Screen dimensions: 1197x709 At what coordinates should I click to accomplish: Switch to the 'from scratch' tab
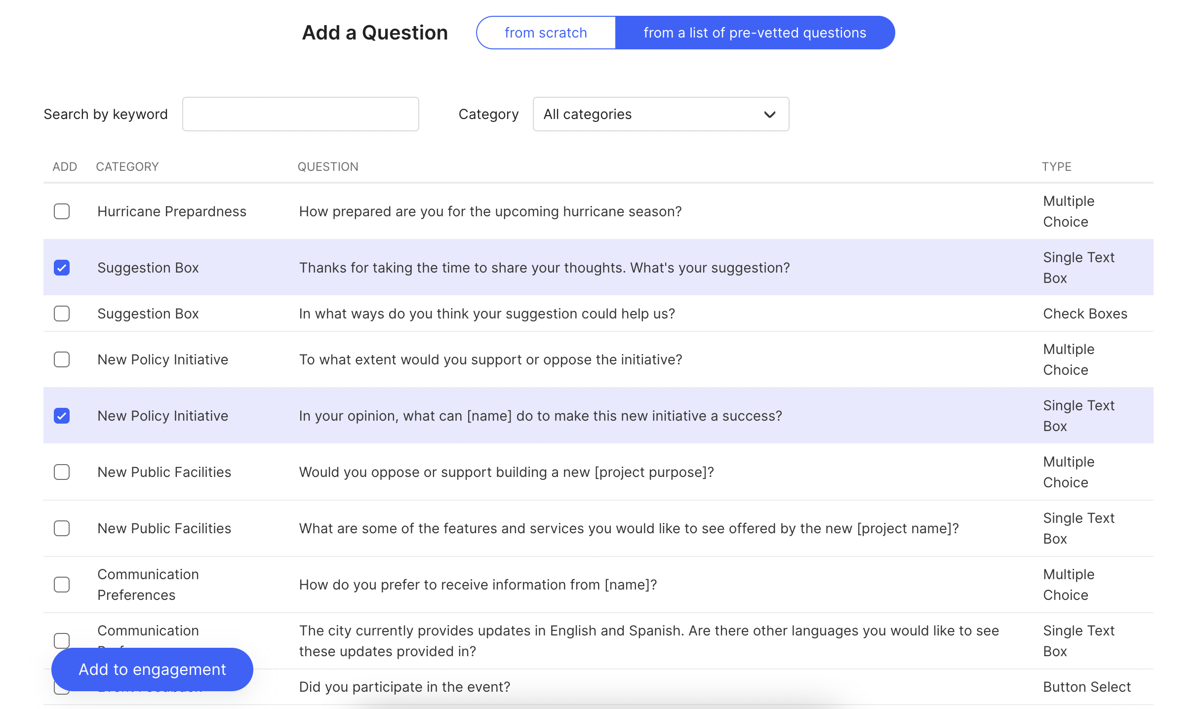pos(546,33)
